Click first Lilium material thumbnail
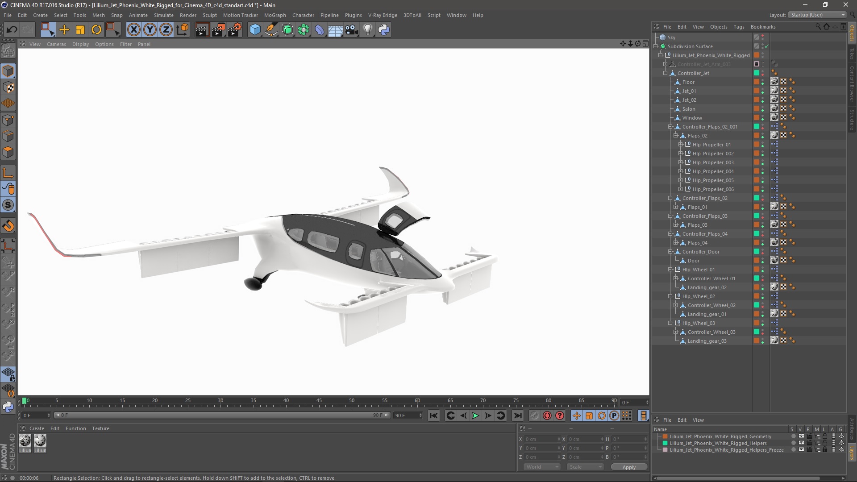Screen dimensions: 857x482 25,441
